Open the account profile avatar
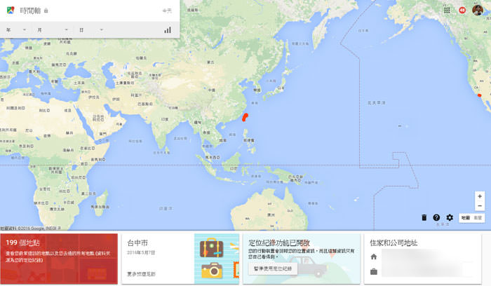This screenshot has height=286, width=491. 478,10
